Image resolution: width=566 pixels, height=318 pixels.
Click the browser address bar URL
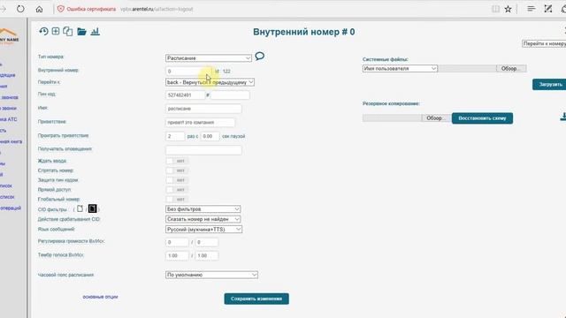[157, 9]
